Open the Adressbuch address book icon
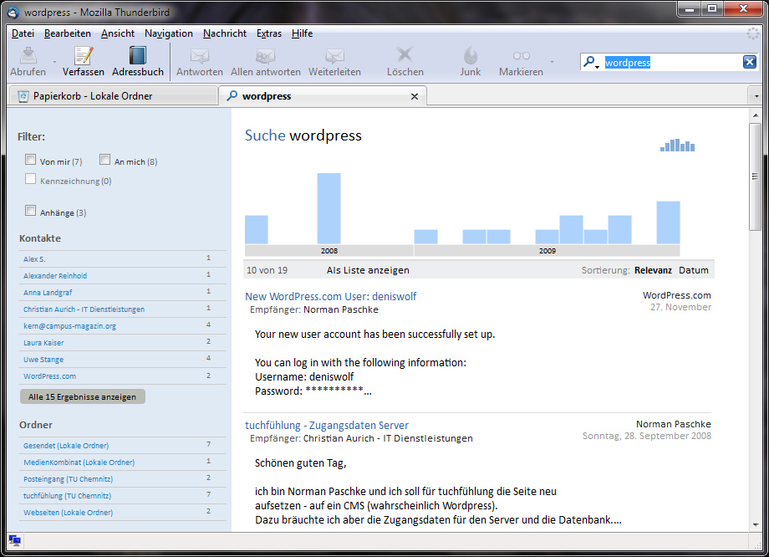The width and height of the screenshot is (769, 557). point(137,55)
